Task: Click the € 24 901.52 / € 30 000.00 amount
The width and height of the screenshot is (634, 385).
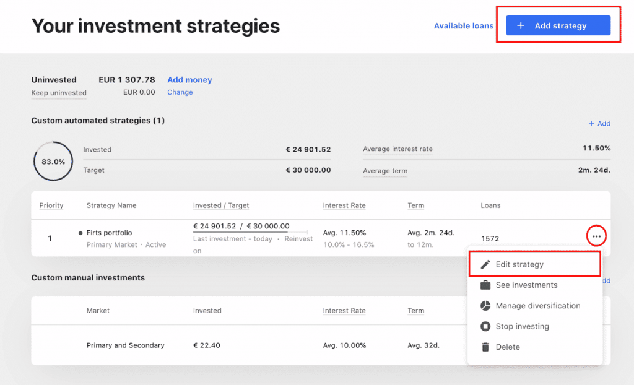Action: tap(241, 226)
